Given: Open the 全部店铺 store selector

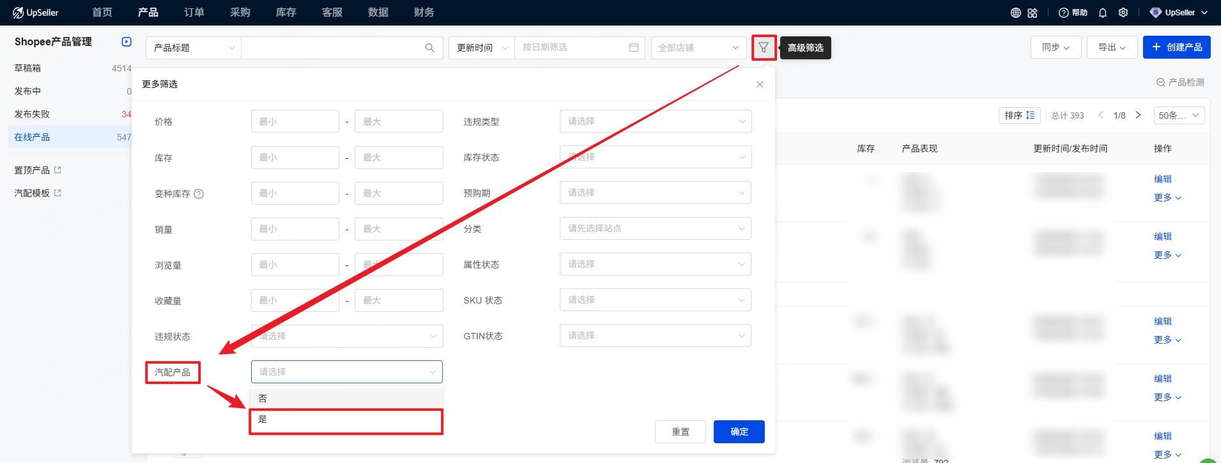Looking at the screenshot, I should click(698, 48).
